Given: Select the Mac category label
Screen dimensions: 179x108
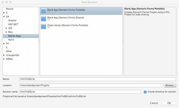Looking at the screenshot, I should click(x=10, y=32).
